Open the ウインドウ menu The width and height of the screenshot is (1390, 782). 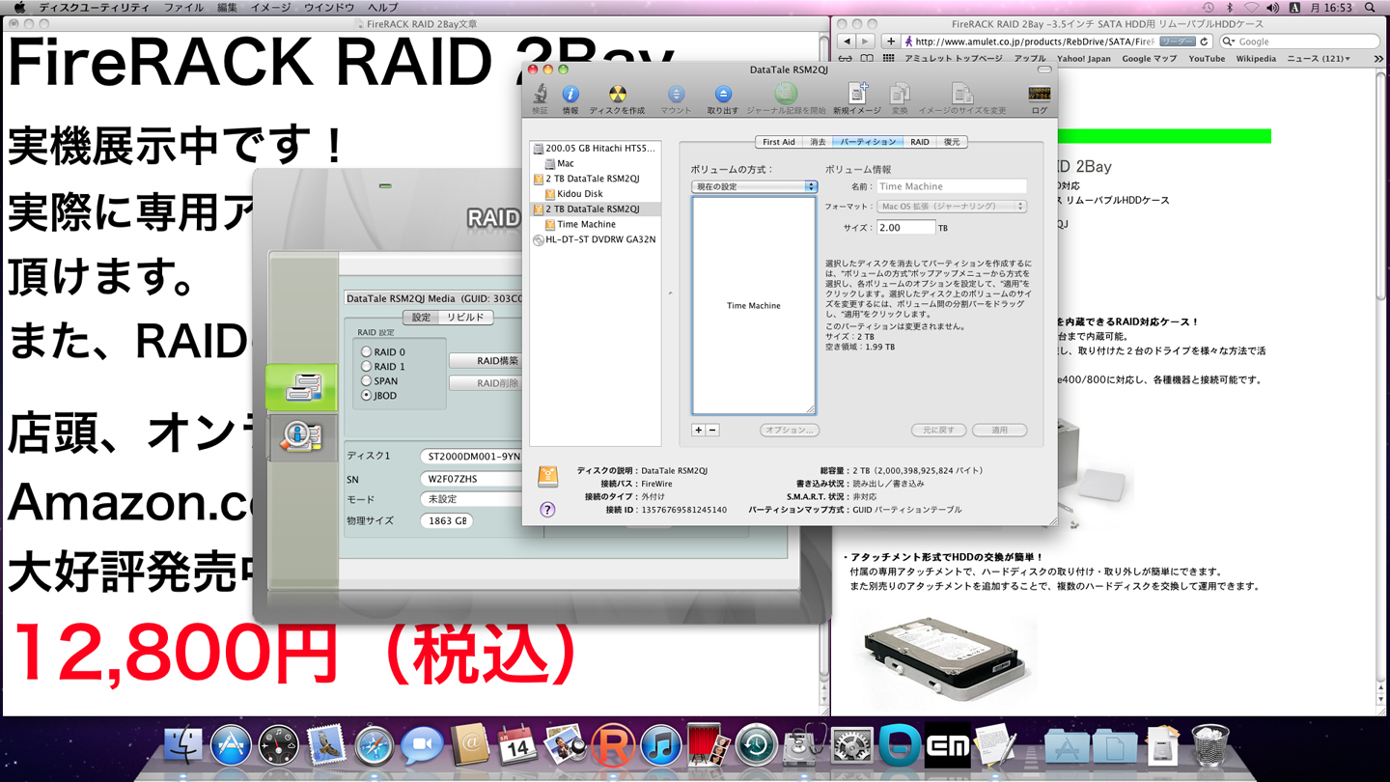coord(329,8)
